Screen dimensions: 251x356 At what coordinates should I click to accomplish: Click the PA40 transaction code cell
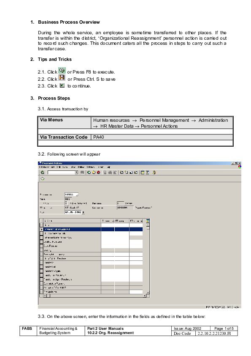click(162, 137)
